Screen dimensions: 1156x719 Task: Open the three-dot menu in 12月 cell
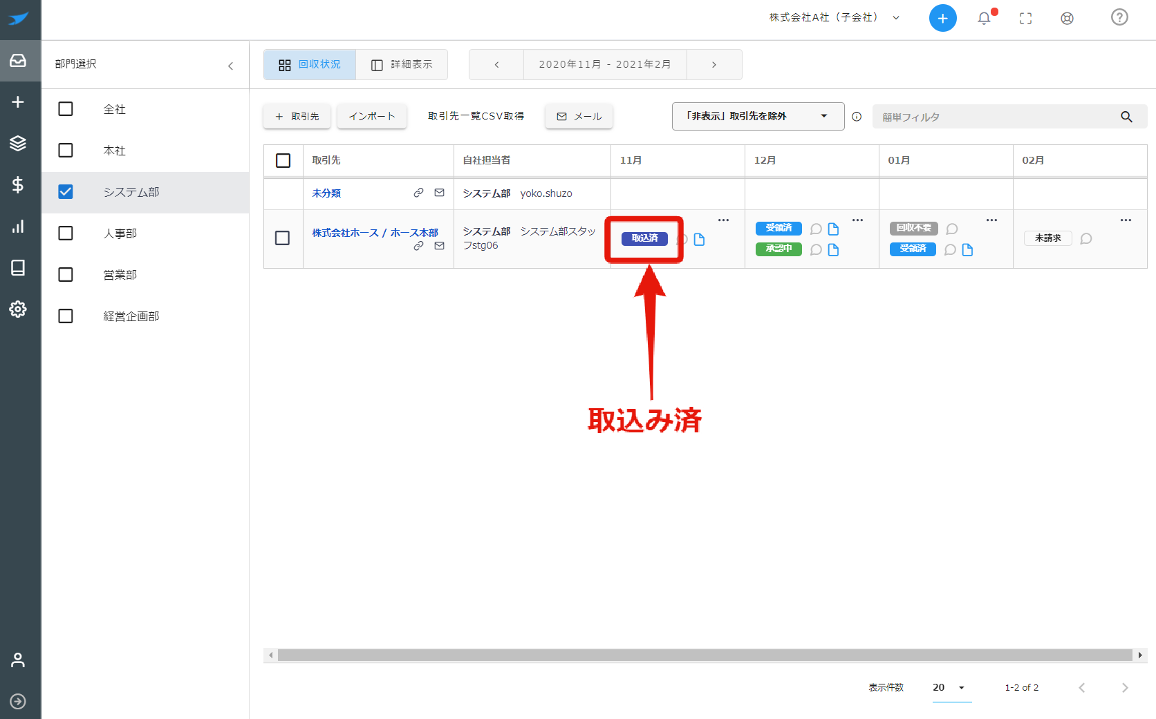pos(857,220)
